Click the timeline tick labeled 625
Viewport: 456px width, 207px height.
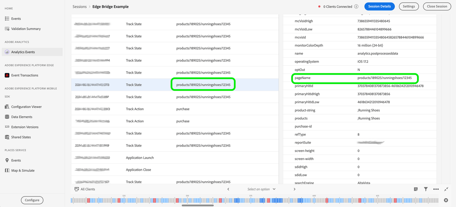coord(377,196)
